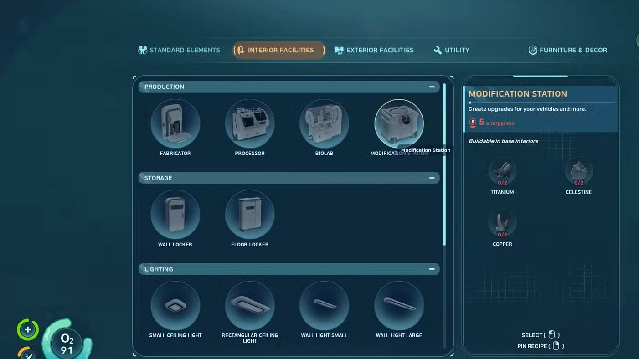Click the Fabricator label text
Image resolution: width=639 pixels, height=359 pixels.
(x=175, y=153)
